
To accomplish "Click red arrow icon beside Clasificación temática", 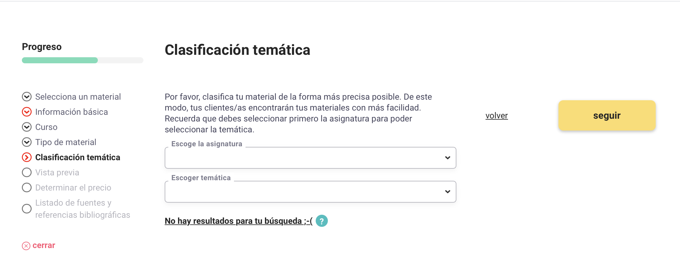I will click(x=27, y=157).
